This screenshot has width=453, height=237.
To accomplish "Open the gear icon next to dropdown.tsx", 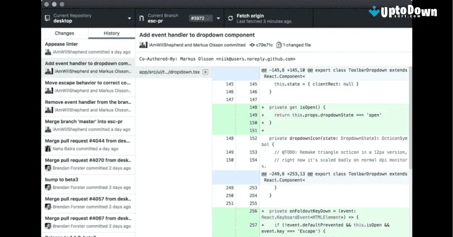I will (x=205, y=72).
